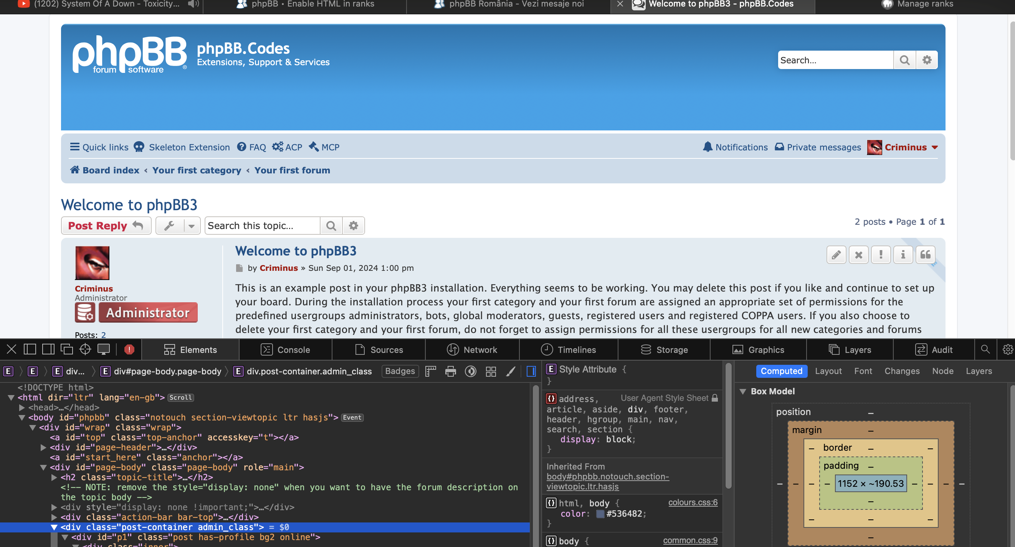Dock Web Inspector to the left side
Screen dimensions: 1015x547
point(30,349)
